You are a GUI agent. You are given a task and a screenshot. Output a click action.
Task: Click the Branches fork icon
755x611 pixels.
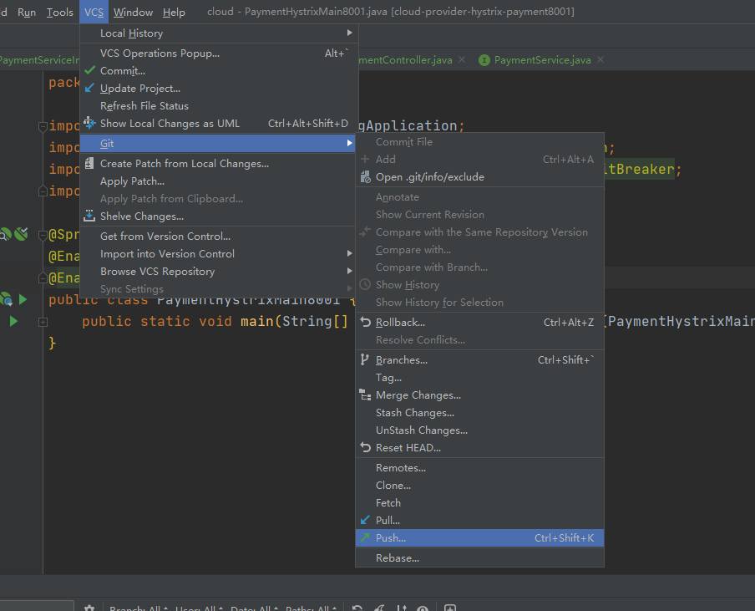click(x=365, y=359)
